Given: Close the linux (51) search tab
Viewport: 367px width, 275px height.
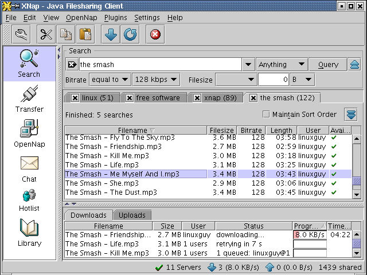Looking at the screenshot, I should pyautogui.click(x=75, y=98).
